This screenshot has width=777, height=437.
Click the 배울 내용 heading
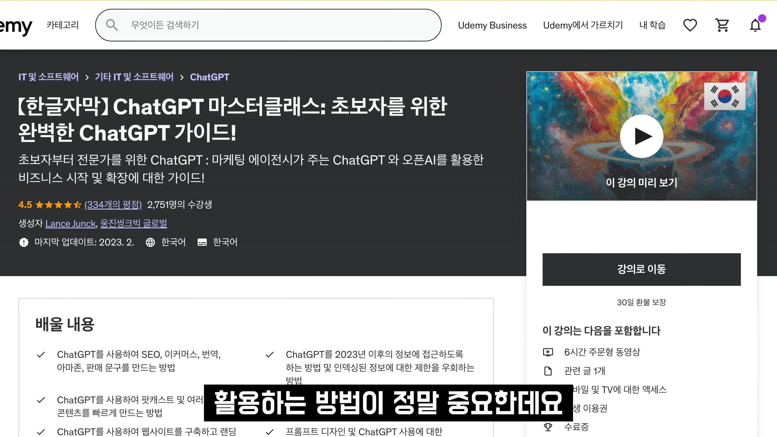coord(65,325)
